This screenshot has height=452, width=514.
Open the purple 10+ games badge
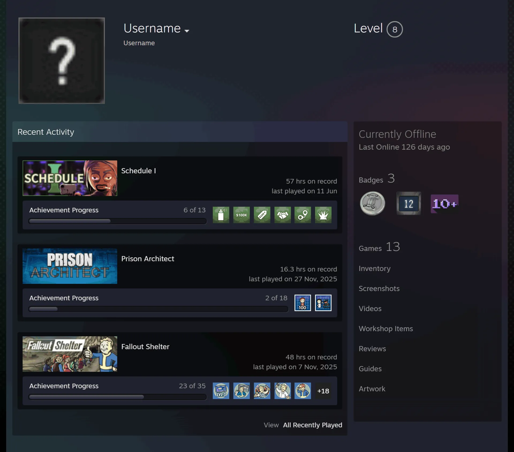[444, 204]
